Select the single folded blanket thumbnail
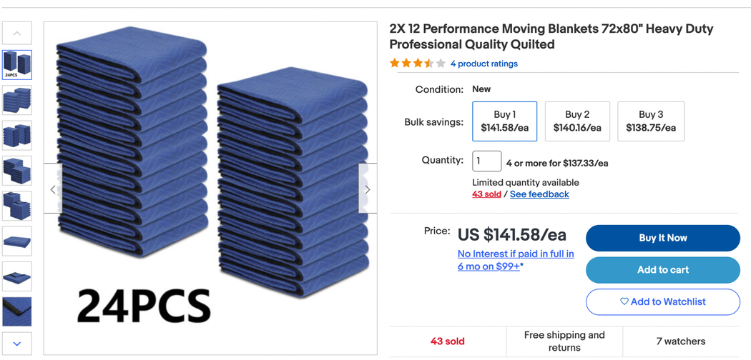The image size is (751, 360). pos(17,241)
